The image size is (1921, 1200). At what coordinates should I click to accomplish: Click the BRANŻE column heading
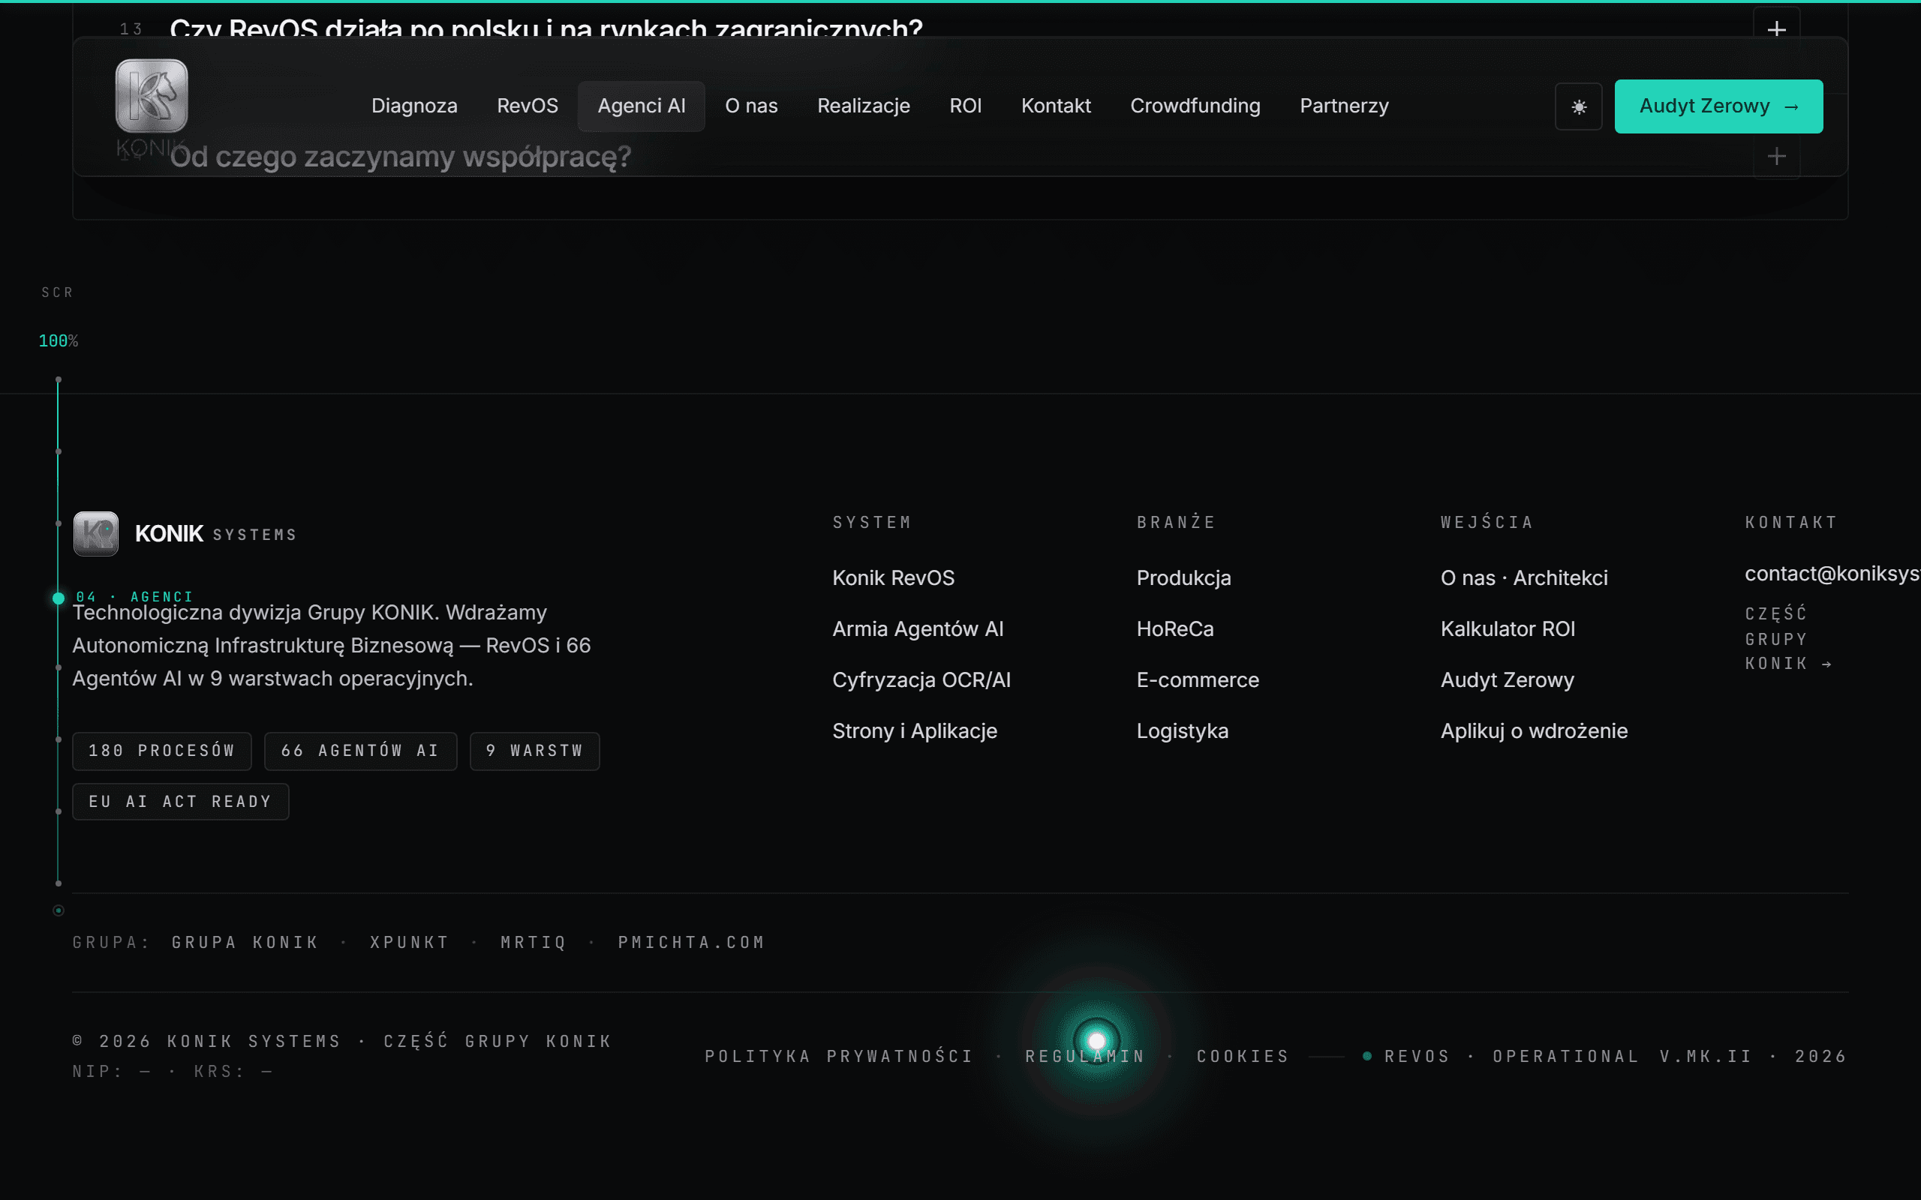point(1176,522)
